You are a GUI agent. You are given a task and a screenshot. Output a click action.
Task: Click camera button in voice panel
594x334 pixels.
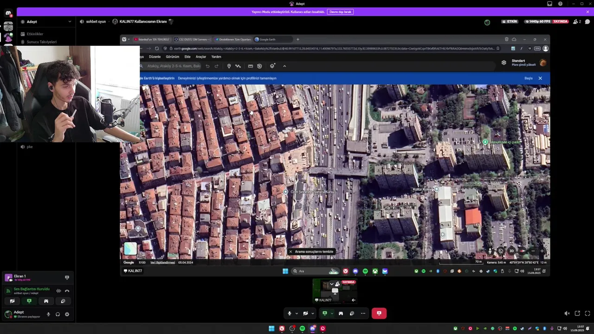(x=12, y=301)
